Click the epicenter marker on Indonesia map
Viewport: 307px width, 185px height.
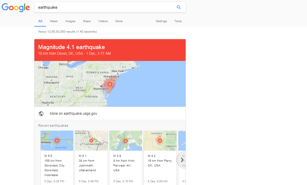(57, 140)
